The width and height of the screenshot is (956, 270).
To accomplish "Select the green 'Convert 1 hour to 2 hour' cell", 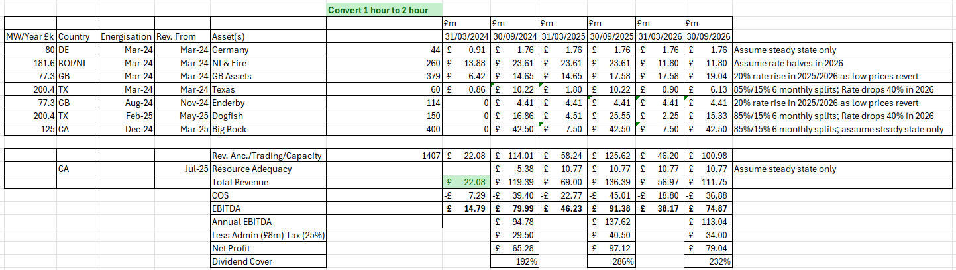I will click(385, 10).
